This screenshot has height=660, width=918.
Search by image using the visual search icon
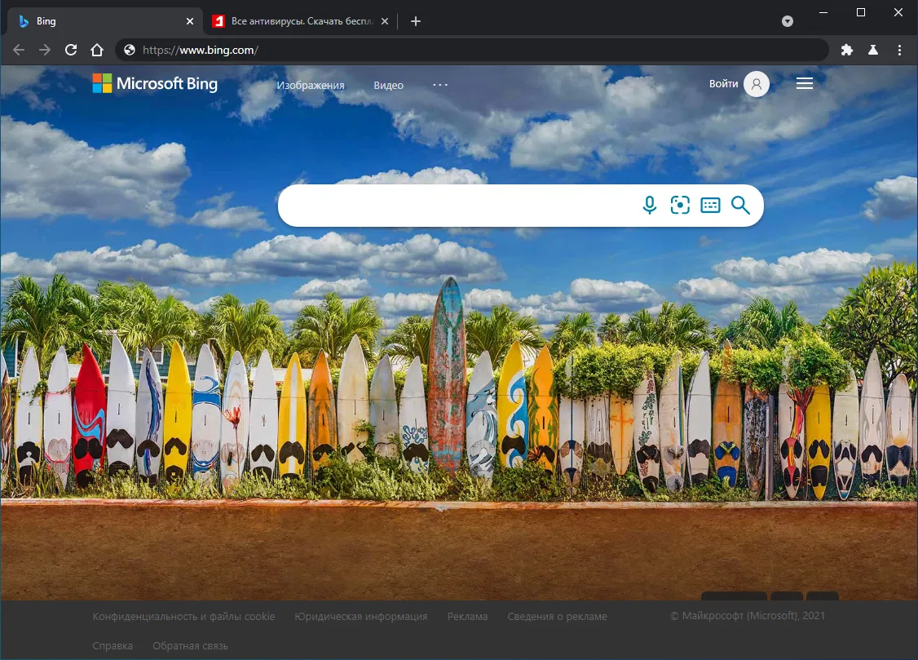click(680, 205)
